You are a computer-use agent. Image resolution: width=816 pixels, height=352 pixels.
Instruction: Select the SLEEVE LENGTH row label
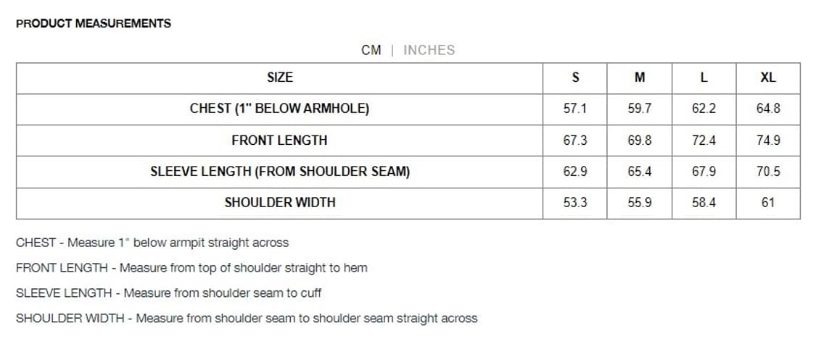point(280,172)
